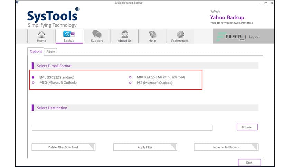Viewport: 289px width, 167px height.
Task: Open the Help book icon
Action: tap(152, 37)
